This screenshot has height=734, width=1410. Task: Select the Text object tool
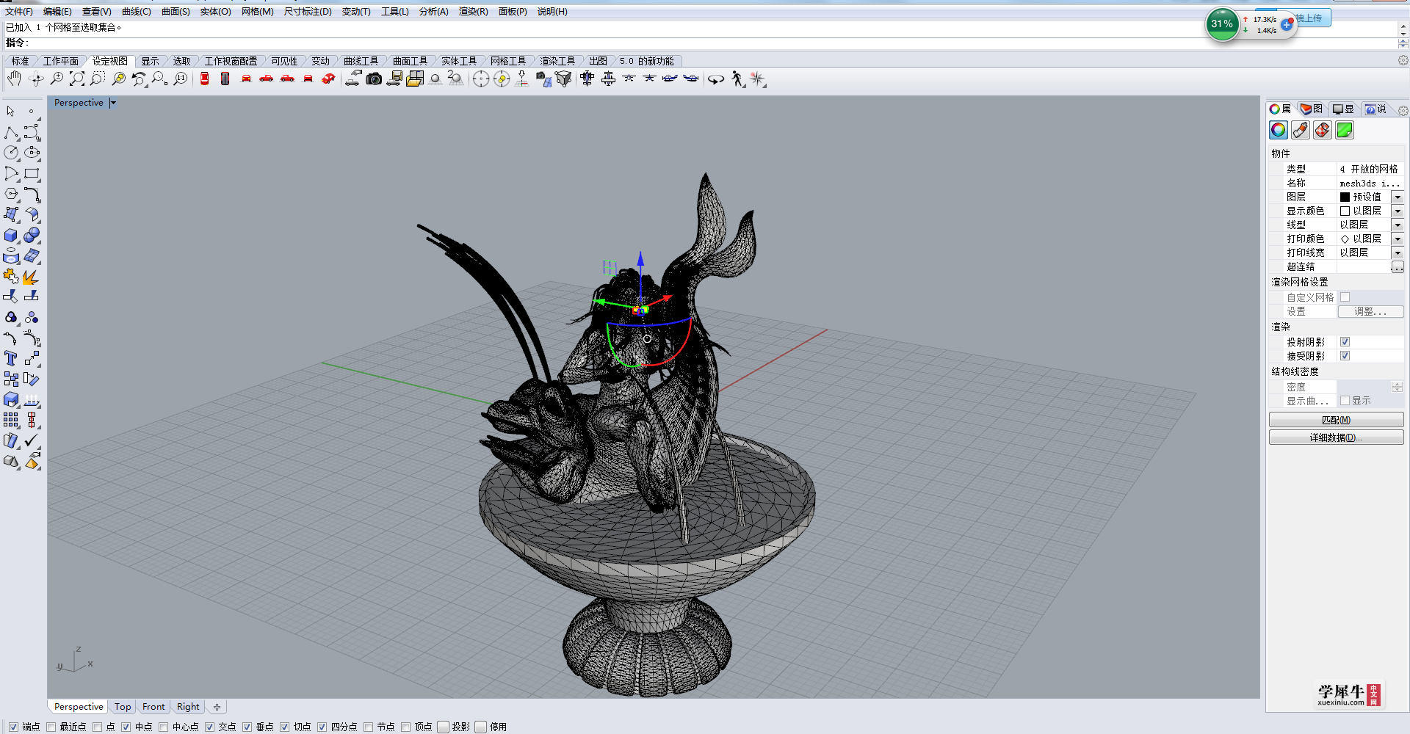[x=11, y=358]
